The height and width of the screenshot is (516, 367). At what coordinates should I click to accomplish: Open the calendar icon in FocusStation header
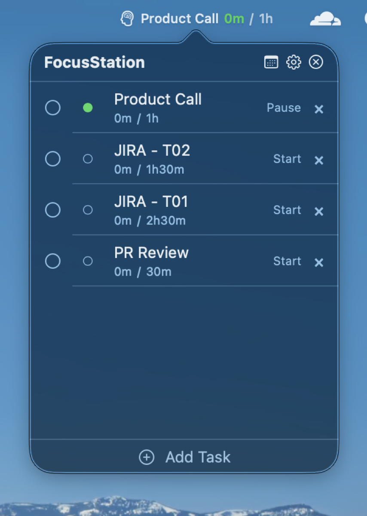click(x=271, y=62)
